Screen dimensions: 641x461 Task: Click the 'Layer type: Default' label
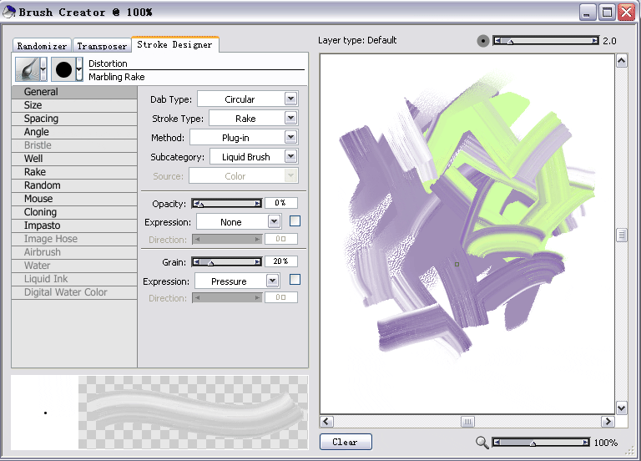pos(357,40)
